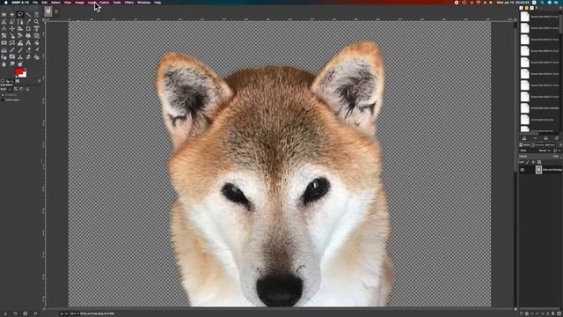Image resolution: width=563 pixels, height=317 pixels.
Task: Hide the layer with the eye icon
Action: click(522, 170)
